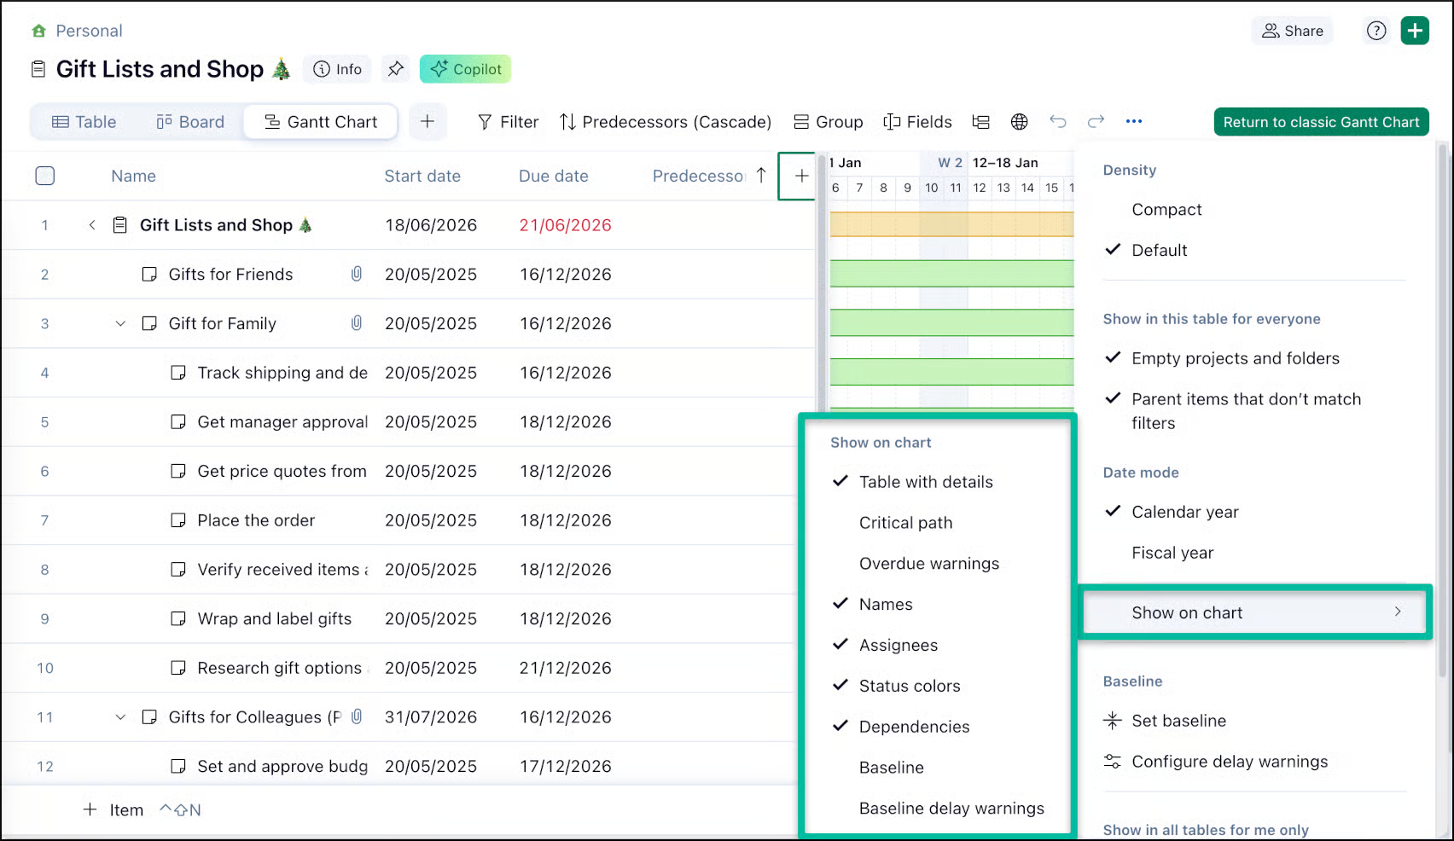The image size is (1454, 841).
Task: Open the three-dots more options menu
Action: [1134, 121]
